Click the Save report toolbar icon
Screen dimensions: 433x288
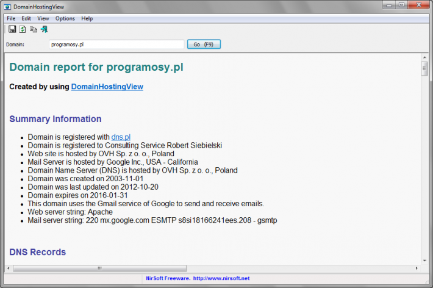pos(12,29)
